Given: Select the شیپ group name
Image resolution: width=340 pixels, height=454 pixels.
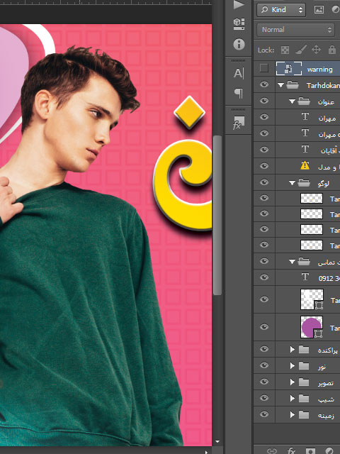Looking at the screenshot, I should coord(326,399).
